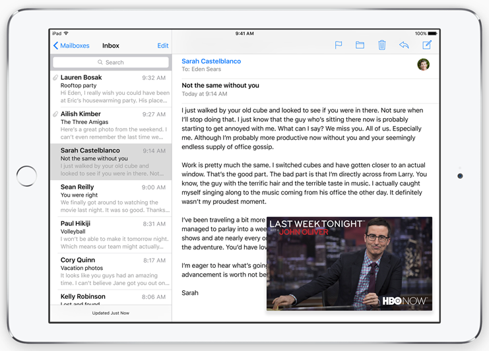Select Sarah Castelblanco message in list
This screenshot has height=351, width=489.
click(x=111, y=162)
